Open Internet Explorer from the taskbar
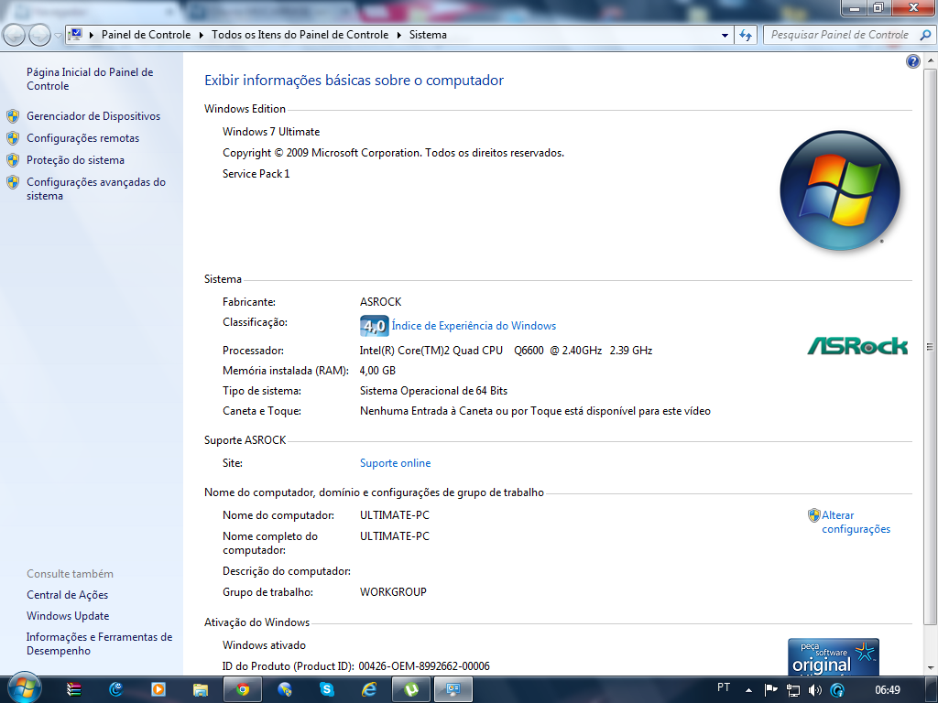 (x=369, y=689)
